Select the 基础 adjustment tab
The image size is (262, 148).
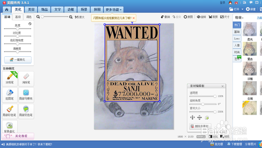(7, 17)
